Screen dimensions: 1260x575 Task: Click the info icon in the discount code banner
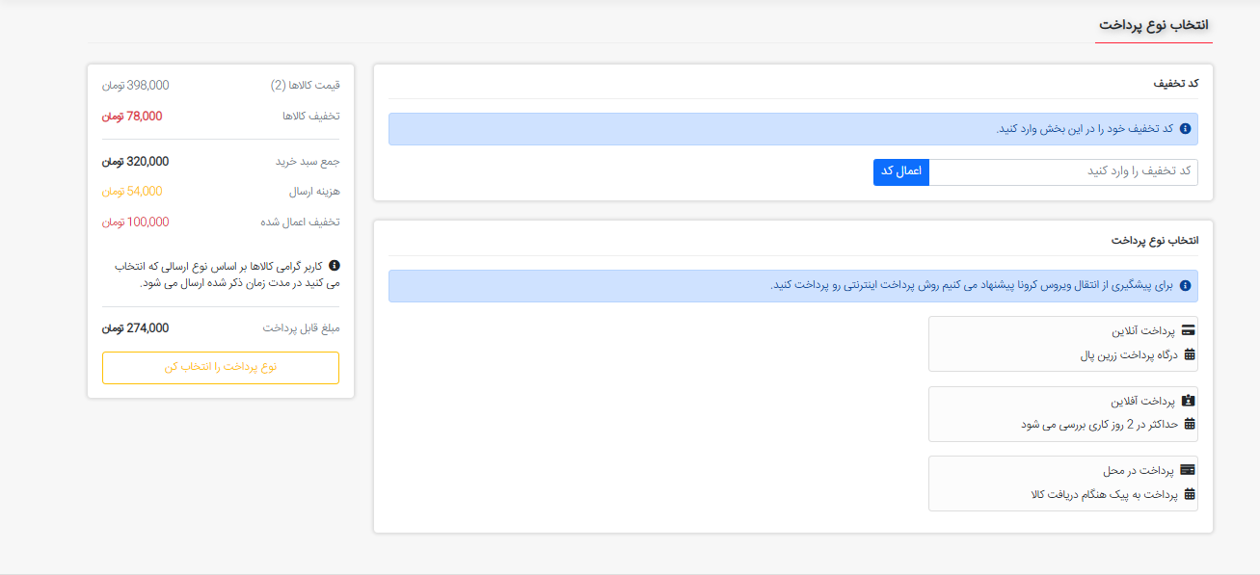1186,128
